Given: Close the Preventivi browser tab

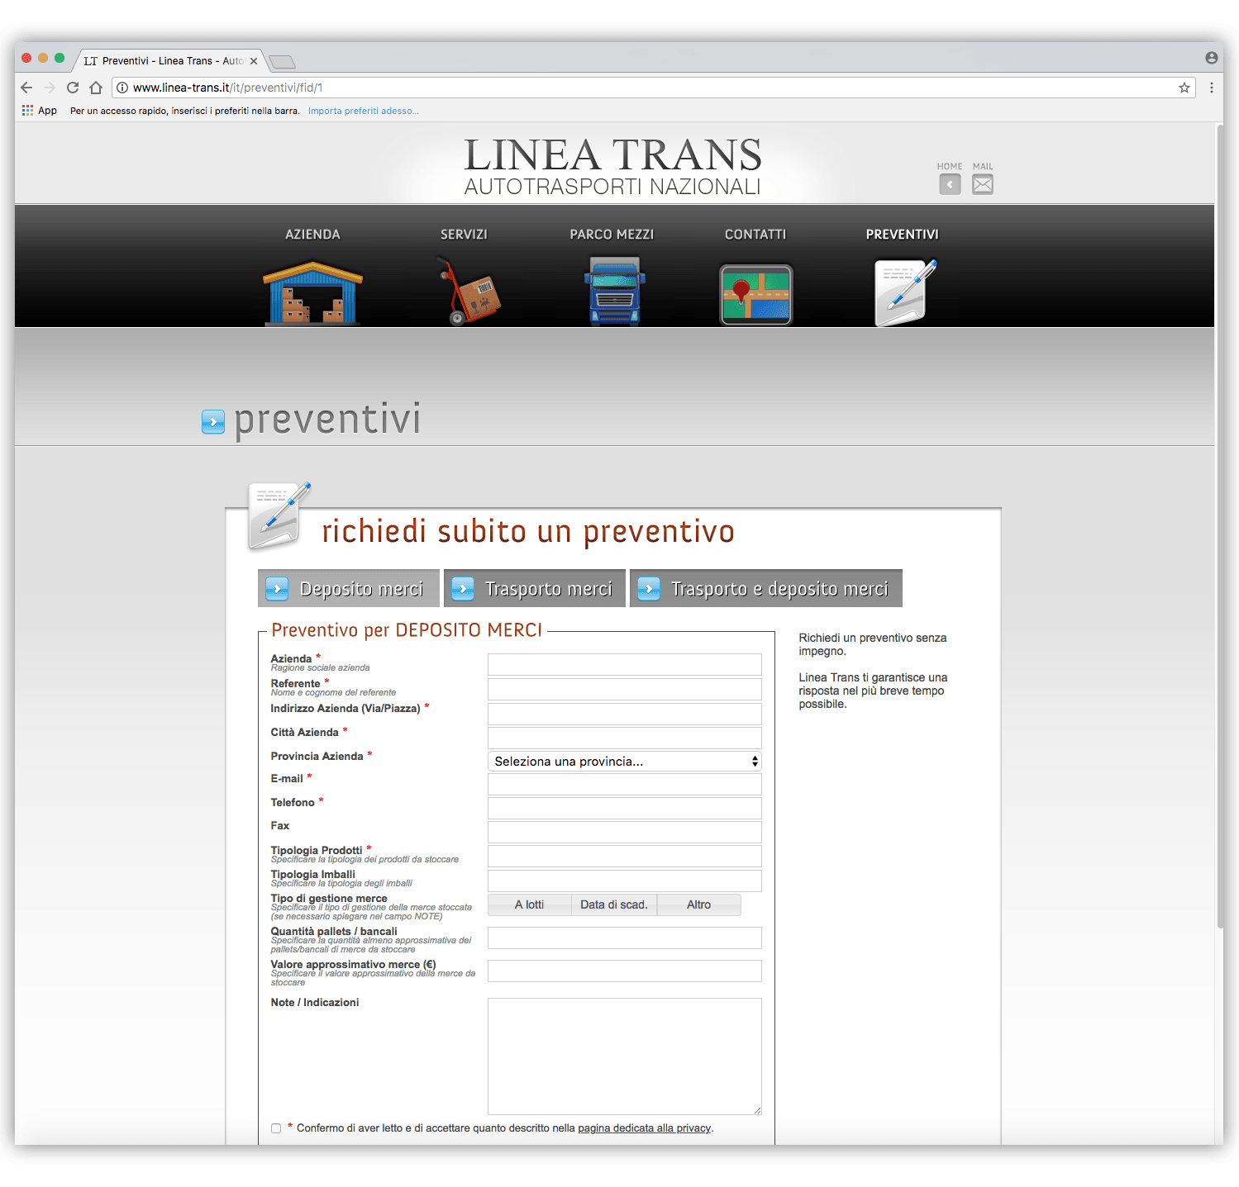Looking at the screenshot, I should tap(254, 61).
